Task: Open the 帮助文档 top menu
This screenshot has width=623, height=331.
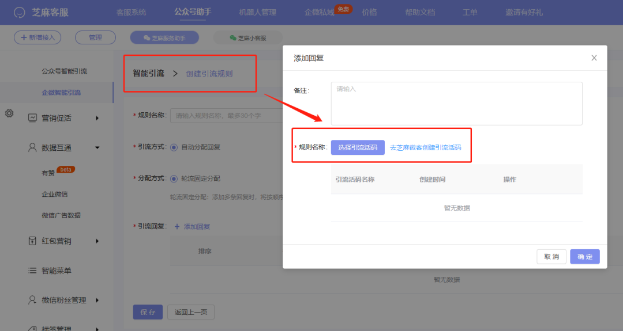Action: click(x=420, y=12)
